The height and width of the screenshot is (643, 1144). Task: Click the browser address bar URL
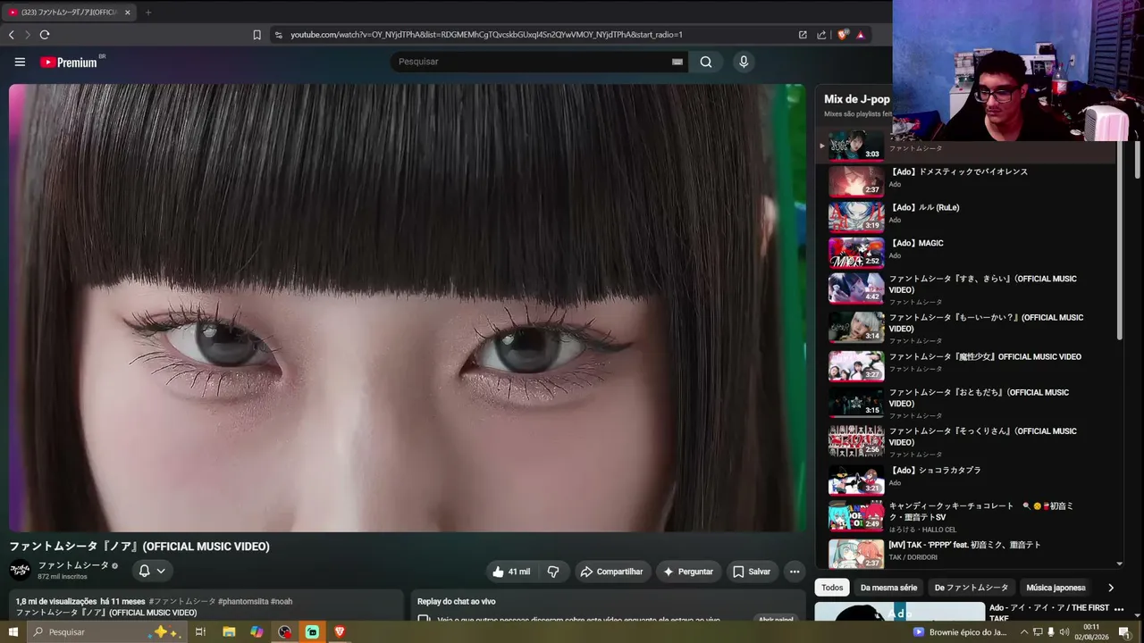point(486,35)
